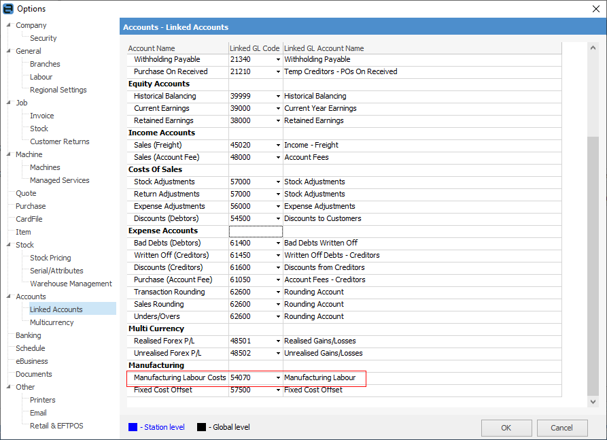Close the Options window
The width and height of the screenshot is (607, 440).
[595, 9]
